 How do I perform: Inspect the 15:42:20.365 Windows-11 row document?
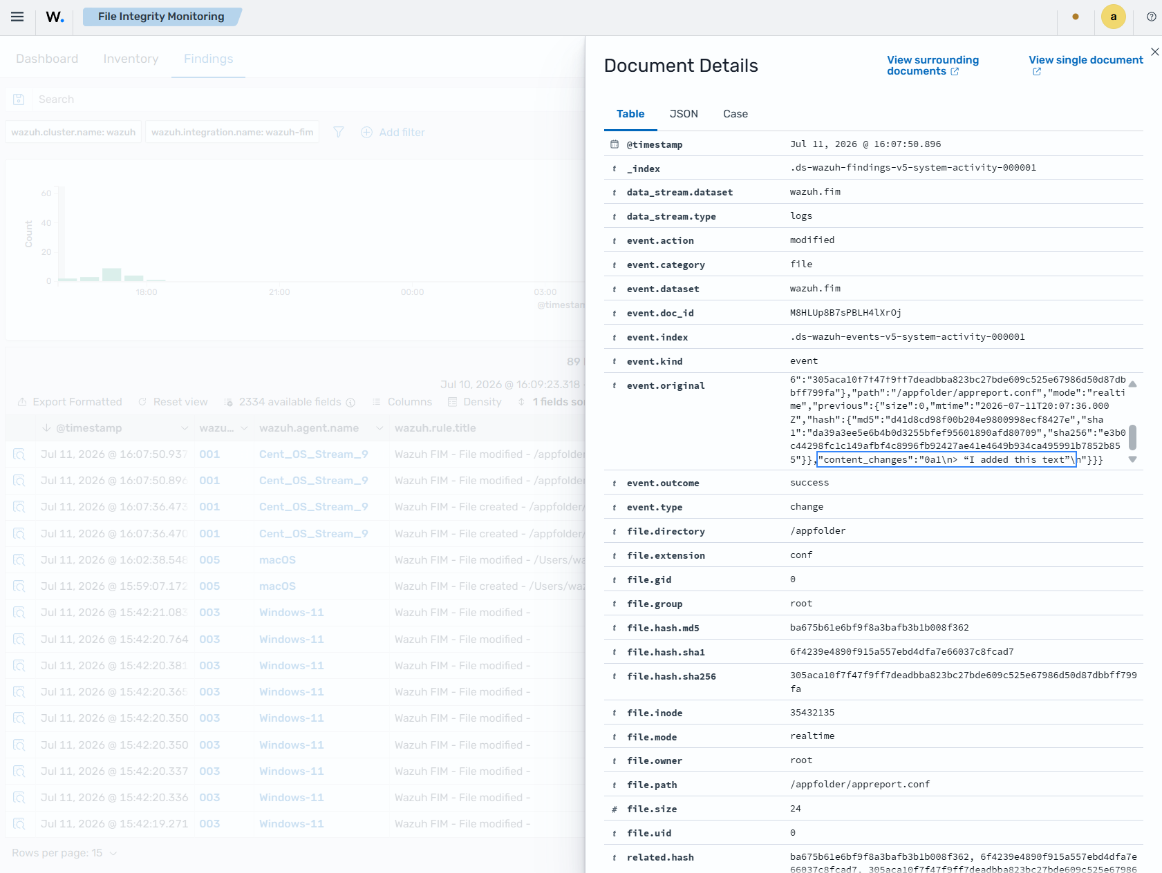[19, 692]
